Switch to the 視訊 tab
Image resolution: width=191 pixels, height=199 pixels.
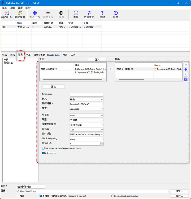[12, 55]
